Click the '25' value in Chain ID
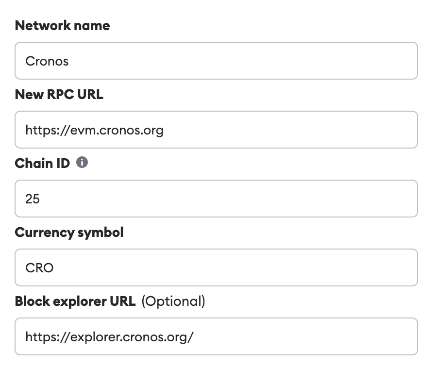 pyautogui.click(x=33, y=199)
